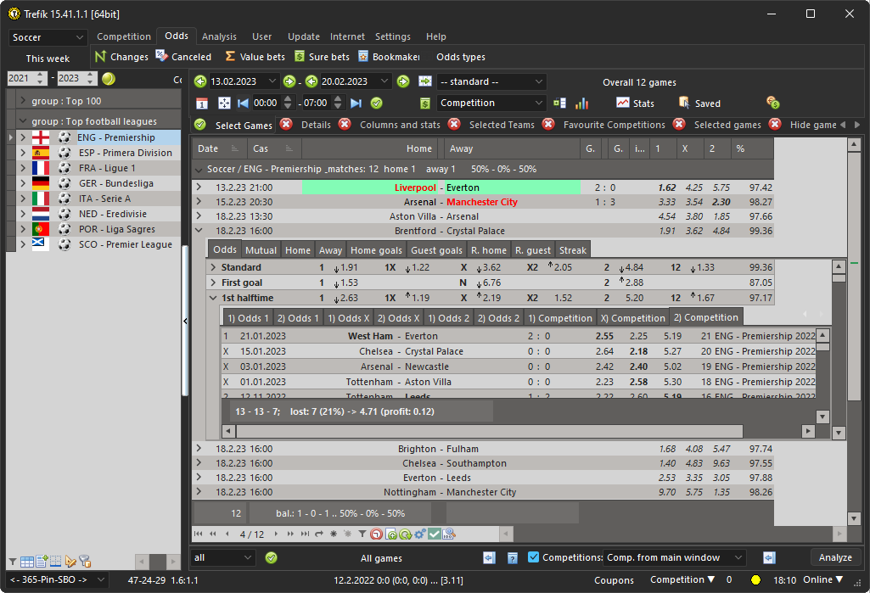Image resolution: width=870 pixels, height=593 pixels.
Task: Open the '-- standard --' odds dropdown
Action: tap(491, 81)
